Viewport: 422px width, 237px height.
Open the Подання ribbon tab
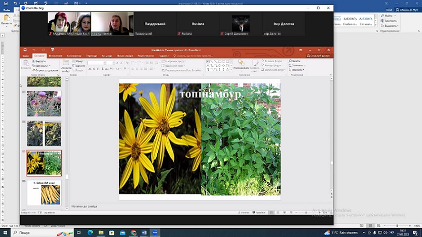point(164,56)
